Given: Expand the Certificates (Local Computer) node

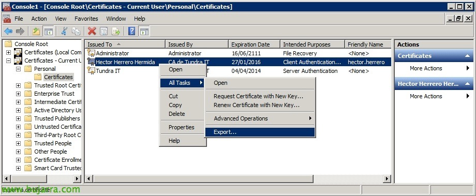Looking at the screenshot, I should pos(8,52).
